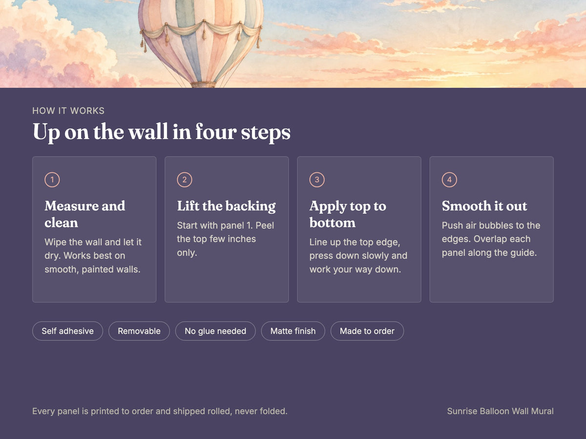Select the Apply top to bottom heading
The image size is (586, 439).
(x=348, y=214)
